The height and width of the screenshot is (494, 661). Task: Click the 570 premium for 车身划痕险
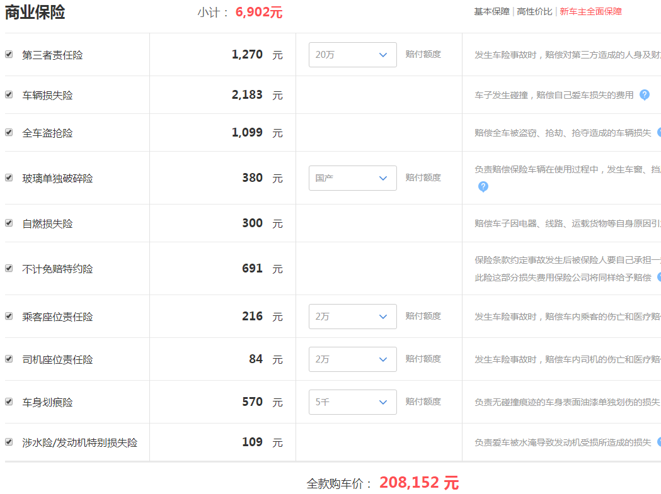point(253,402)
